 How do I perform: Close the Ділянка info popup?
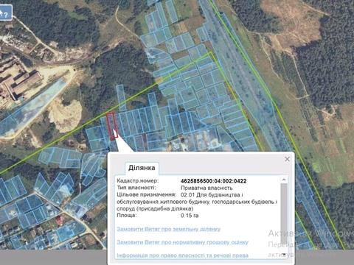pos(287,159)
